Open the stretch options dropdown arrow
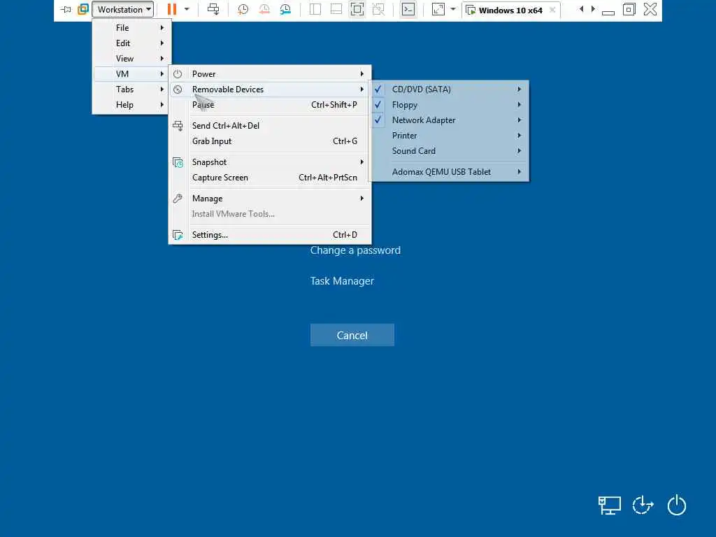716x537 pixels. click(453, 9)
